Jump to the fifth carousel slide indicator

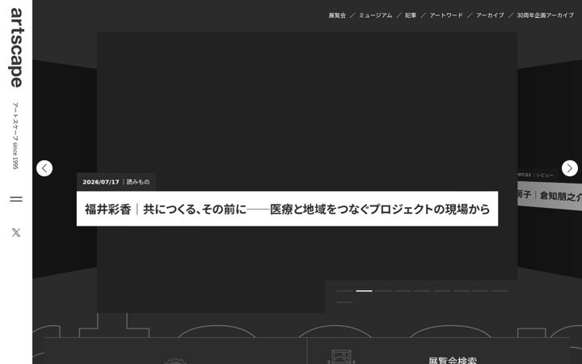(422, 291)
